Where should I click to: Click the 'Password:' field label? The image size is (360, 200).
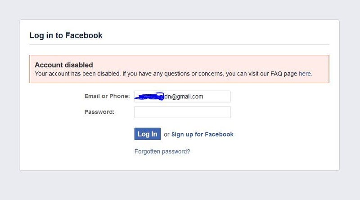pyautogui.click(x=99, y=112)
